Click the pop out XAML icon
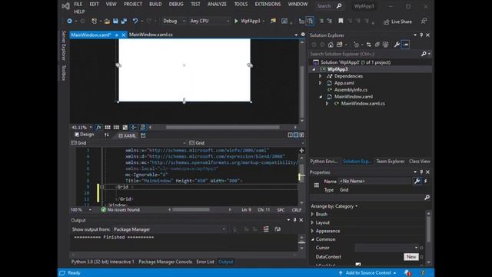The width and height of the screenshot is (492, 277). (143, 135)
